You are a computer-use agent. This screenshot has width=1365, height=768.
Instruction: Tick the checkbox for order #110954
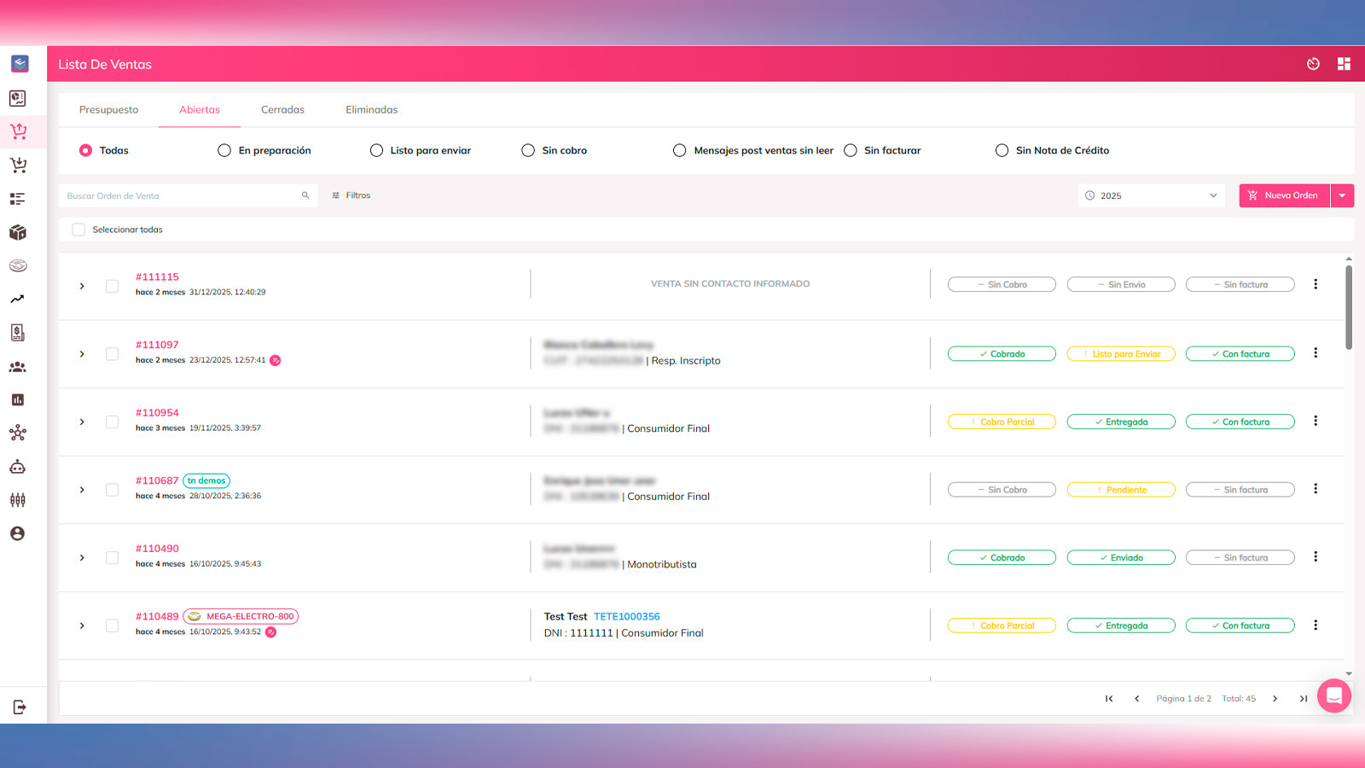point(112,422)
